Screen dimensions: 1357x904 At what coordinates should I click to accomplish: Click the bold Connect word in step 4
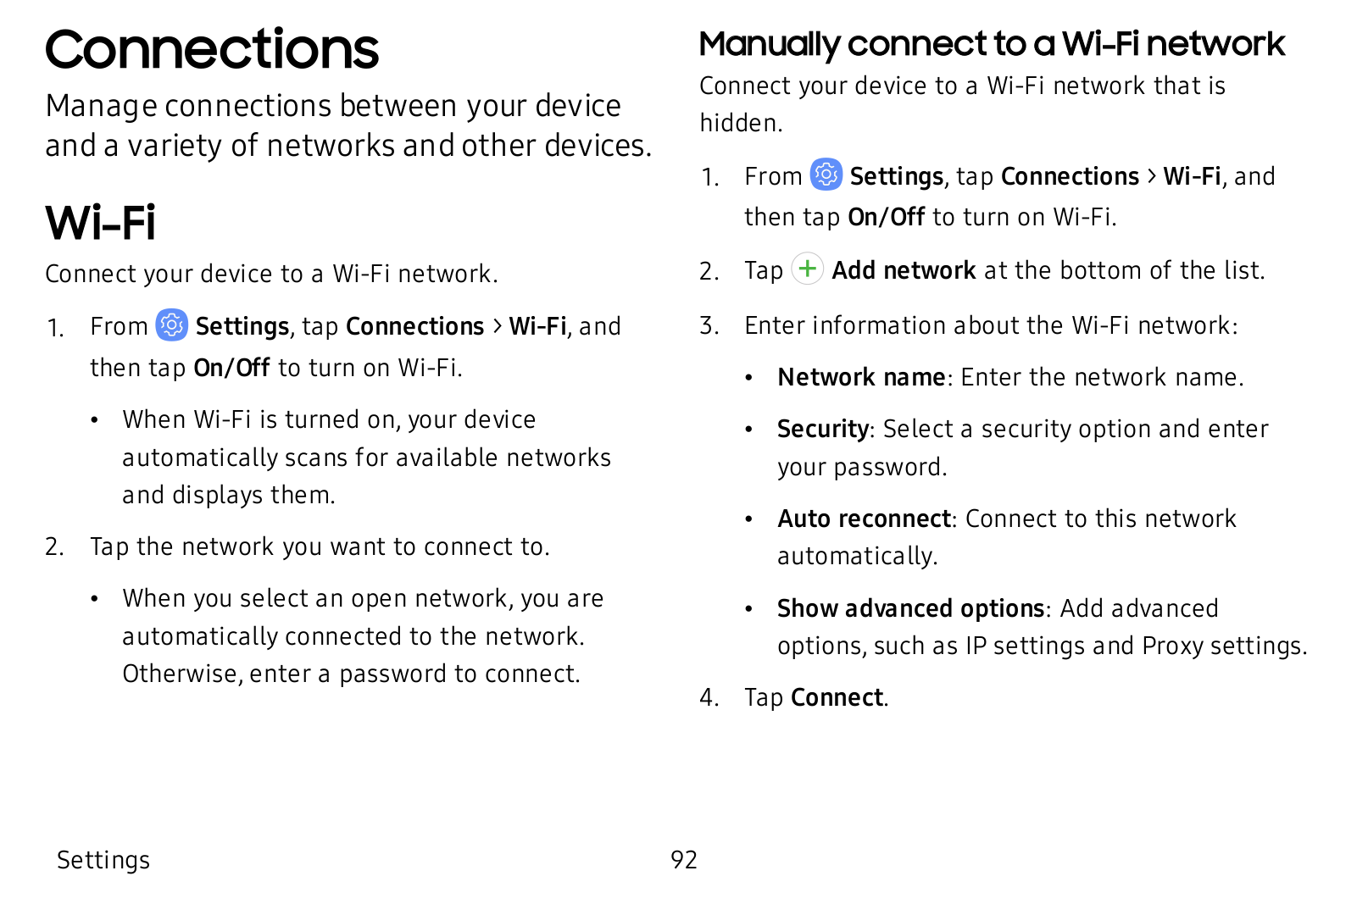[837, 697]
